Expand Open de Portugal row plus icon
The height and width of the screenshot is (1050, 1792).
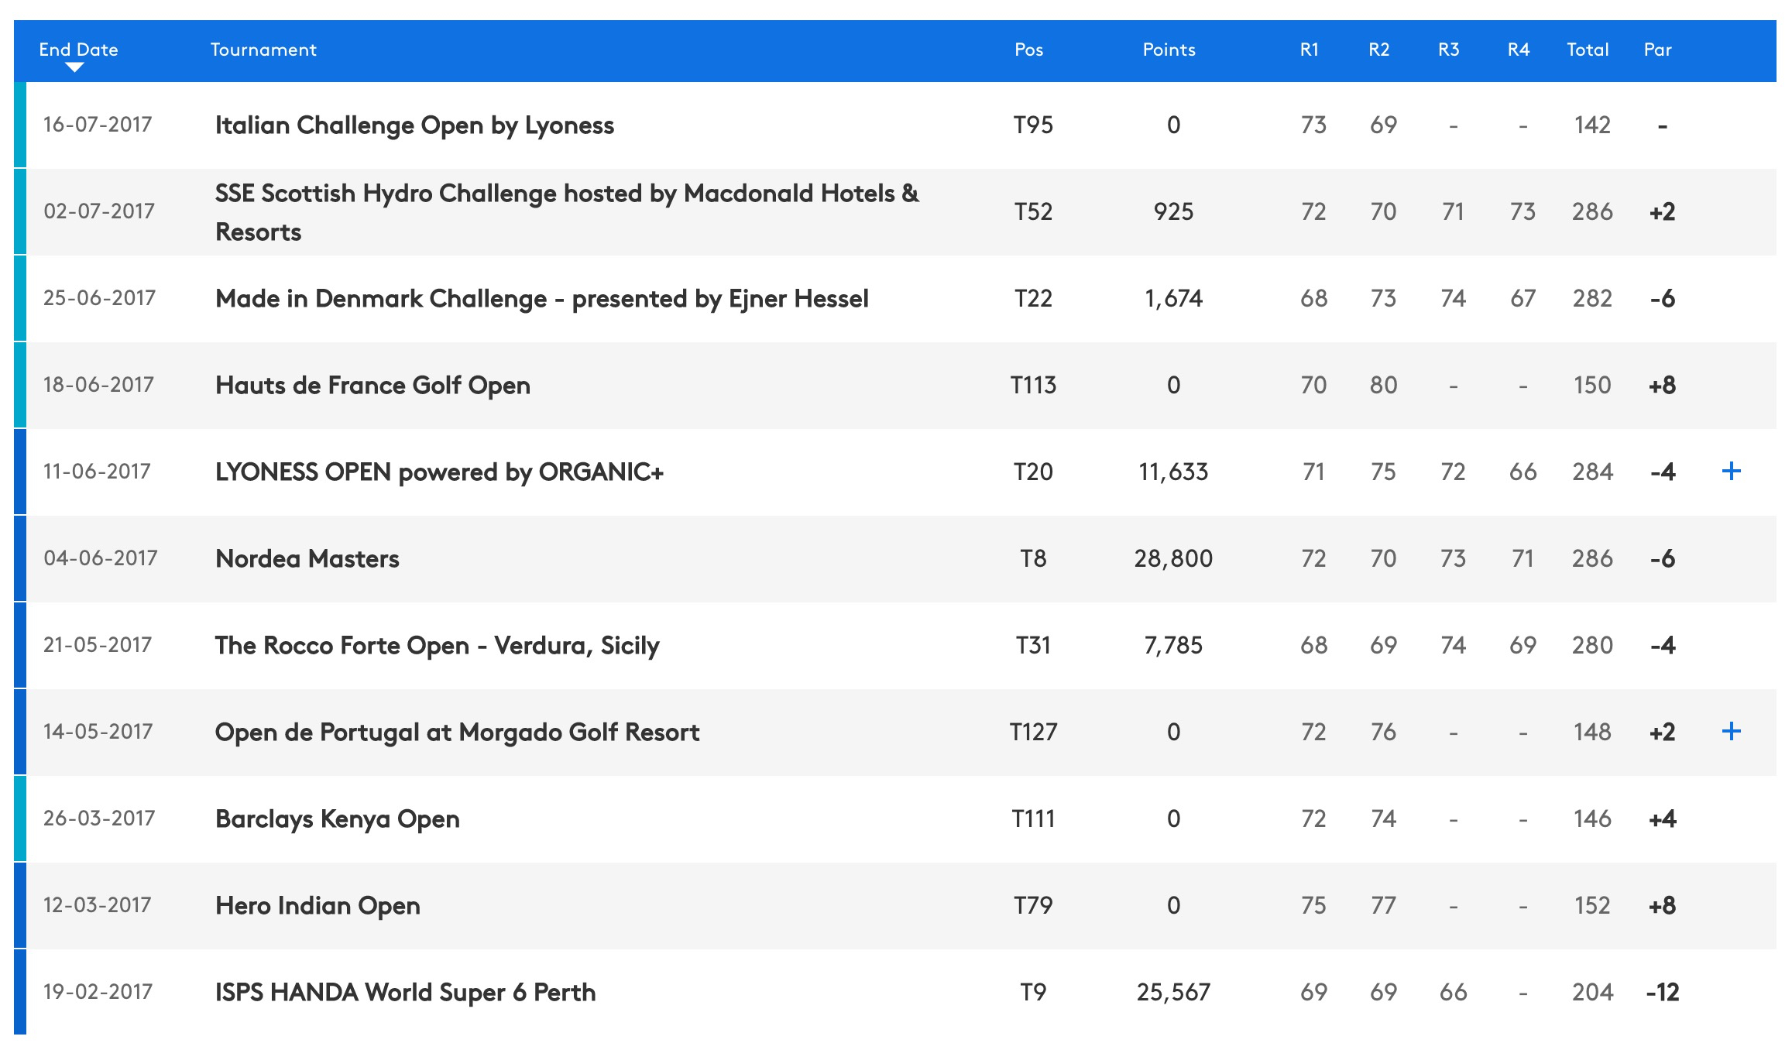pos(1732,731)
